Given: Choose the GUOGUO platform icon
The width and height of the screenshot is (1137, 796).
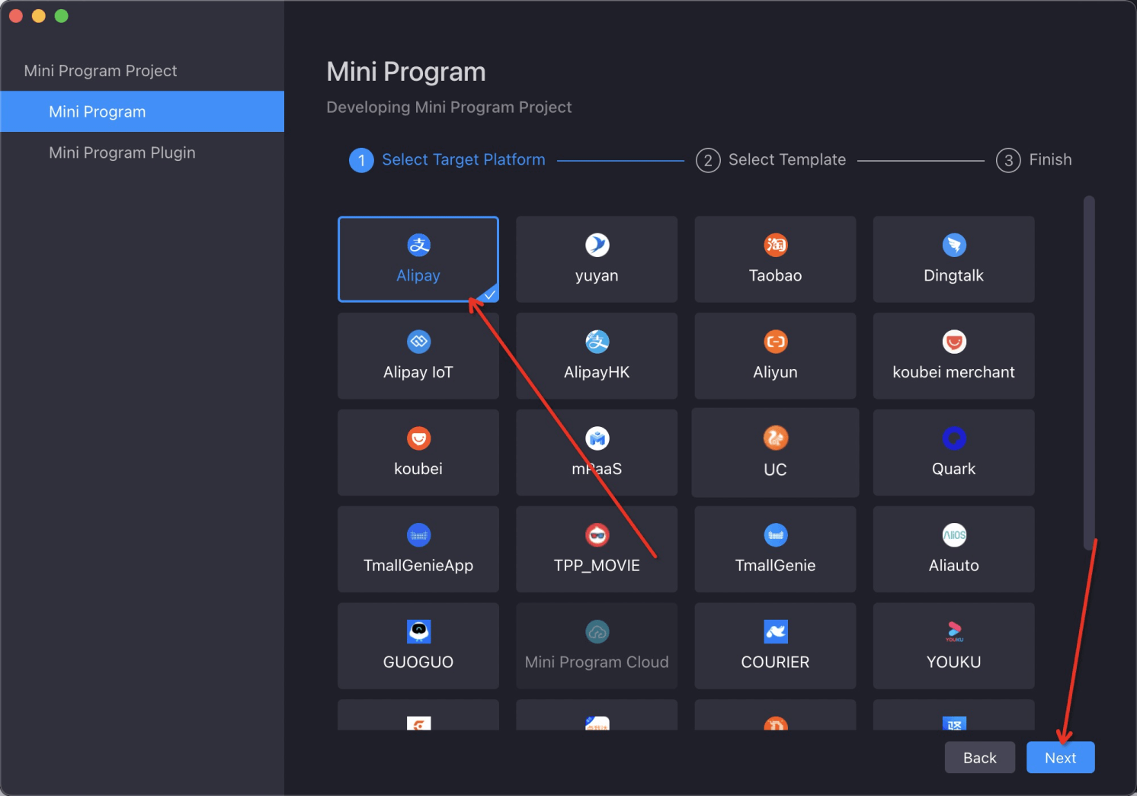Looking at the screenshot, I should click(418, 632).
